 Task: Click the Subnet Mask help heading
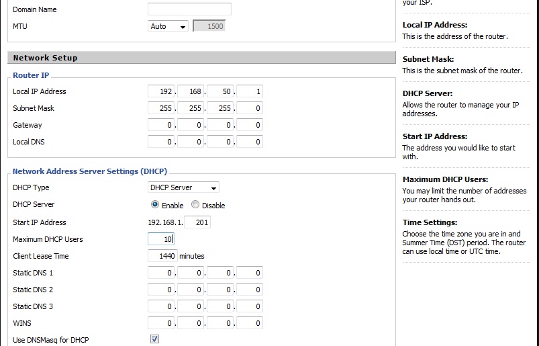pos(428,59)
